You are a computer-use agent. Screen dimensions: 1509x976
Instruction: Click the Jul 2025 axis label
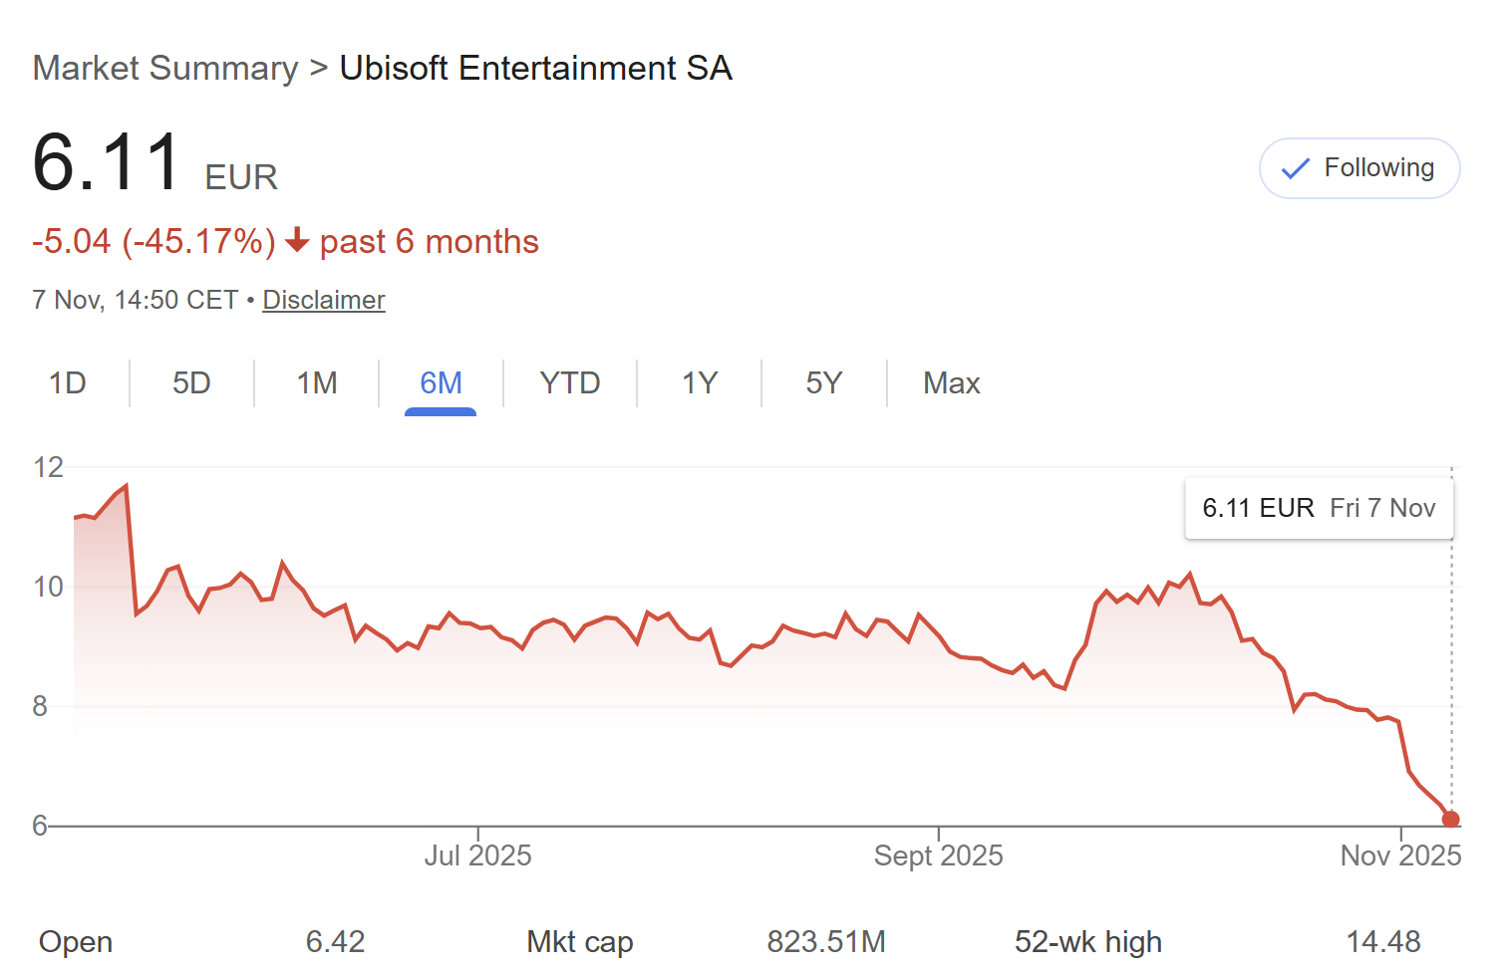[x=477, y=855]
